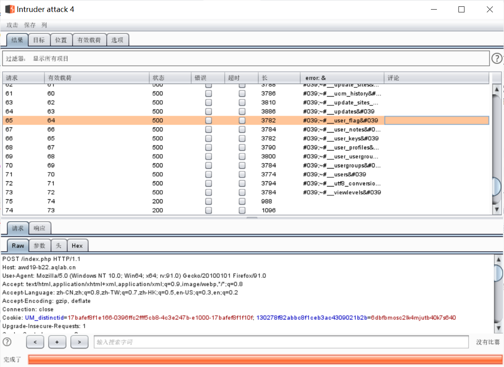This screenshot has width=504, height=367.
Task: Click the orange attack progress bar
Action: (x=265, y=359)
